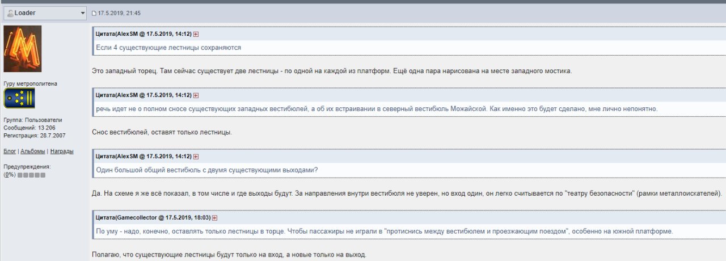Image resolution: width=726 pixels, height=261 pixels.
Task: Click the quote header 'Цитата(Gamecollector @ 17.5.2019, 18:03)'
Action: pos(153,218)
